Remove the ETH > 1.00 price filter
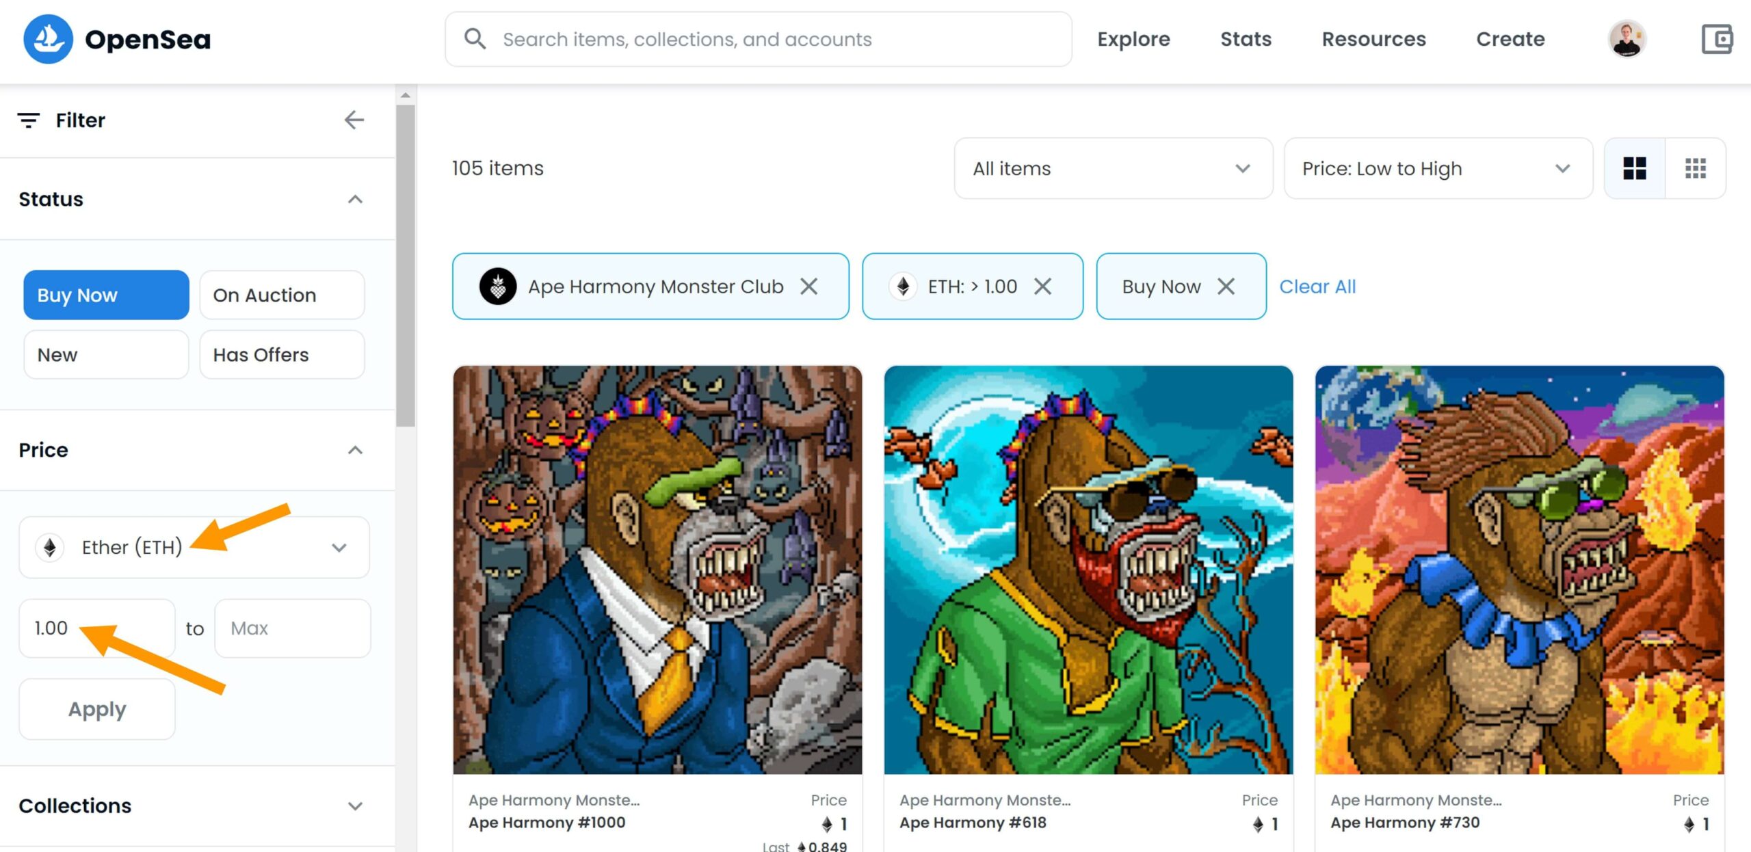Screen dimensions: 1751x852 pyautogui.click(x=1042, y=287)
